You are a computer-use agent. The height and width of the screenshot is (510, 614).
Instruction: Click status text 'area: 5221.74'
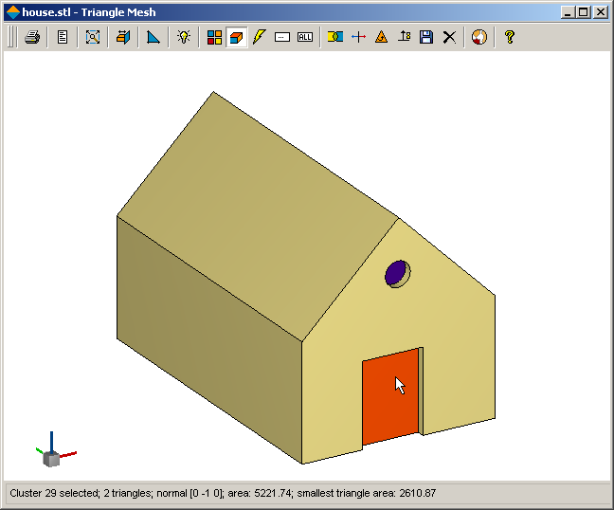260,493
